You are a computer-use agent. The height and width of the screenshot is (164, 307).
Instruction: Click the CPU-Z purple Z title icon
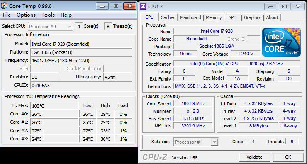pos(143,7)
